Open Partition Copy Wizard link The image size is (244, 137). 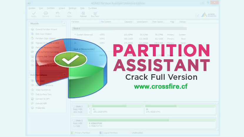pos(45,38)
